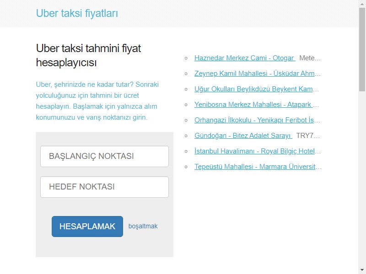This screenshot has height=274, width=366.
Task: Open Gündoğan - Bitez Adalet Sarayı route
Action: (x=243, y=136)
